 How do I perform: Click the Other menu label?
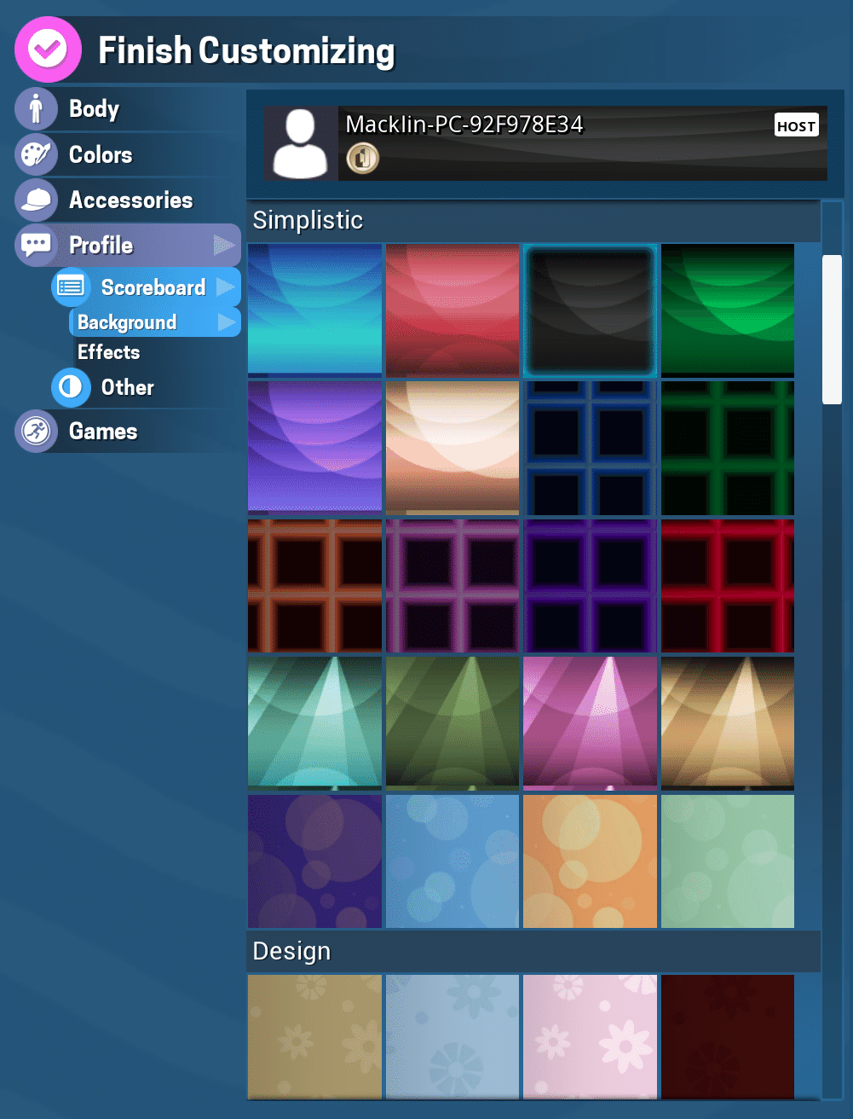pyautogui.click(x=128, y=387)
